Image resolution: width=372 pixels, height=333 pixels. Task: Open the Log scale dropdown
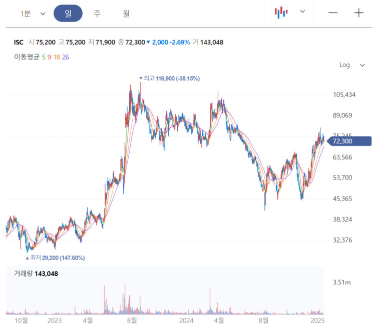352,65
